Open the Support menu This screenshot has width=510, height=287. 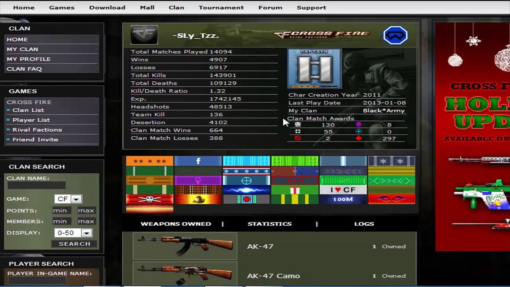tap(312, 8)
